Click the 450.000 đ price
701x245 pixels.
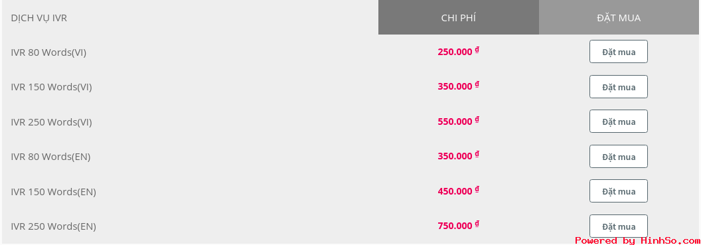[x=458, y=191]
